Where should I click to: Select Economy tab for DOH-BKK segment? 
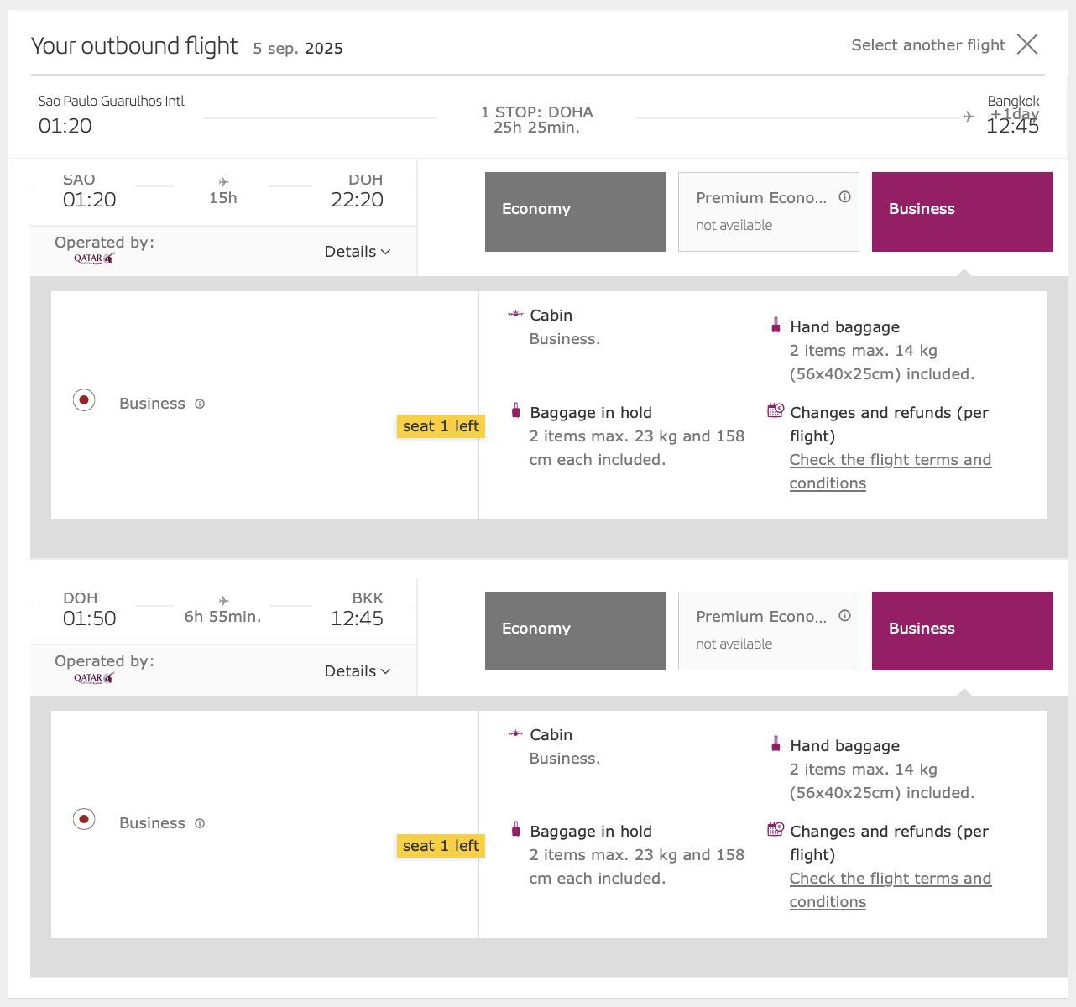pos(576,631)
